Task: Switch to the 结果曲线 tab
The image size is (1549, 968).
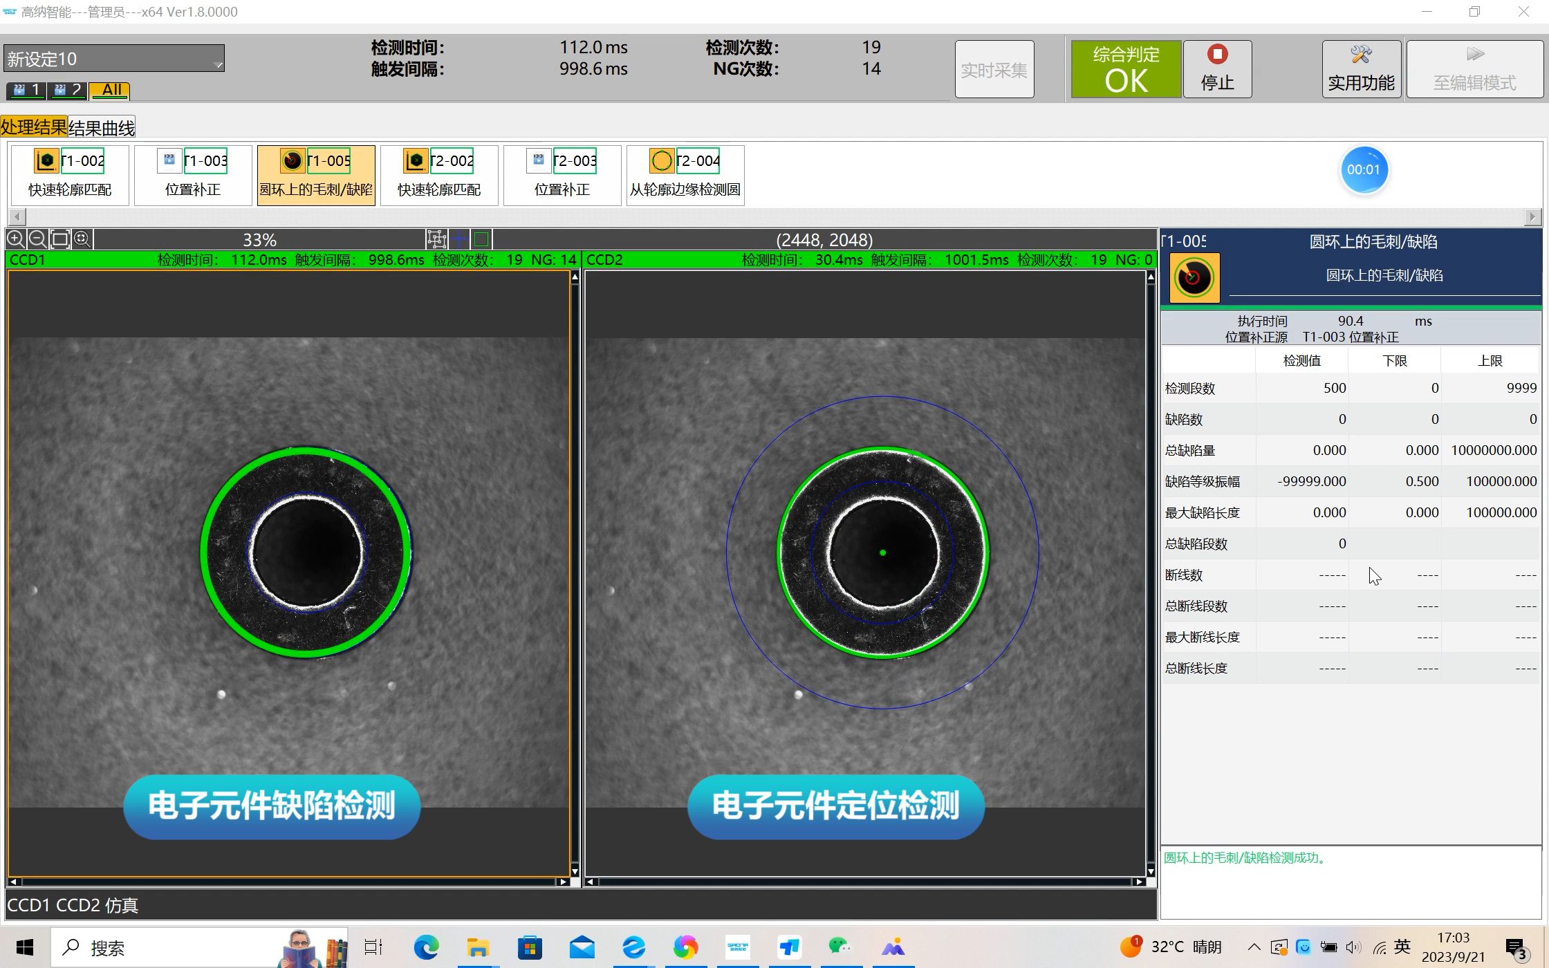Action: (x=102, y=127)
